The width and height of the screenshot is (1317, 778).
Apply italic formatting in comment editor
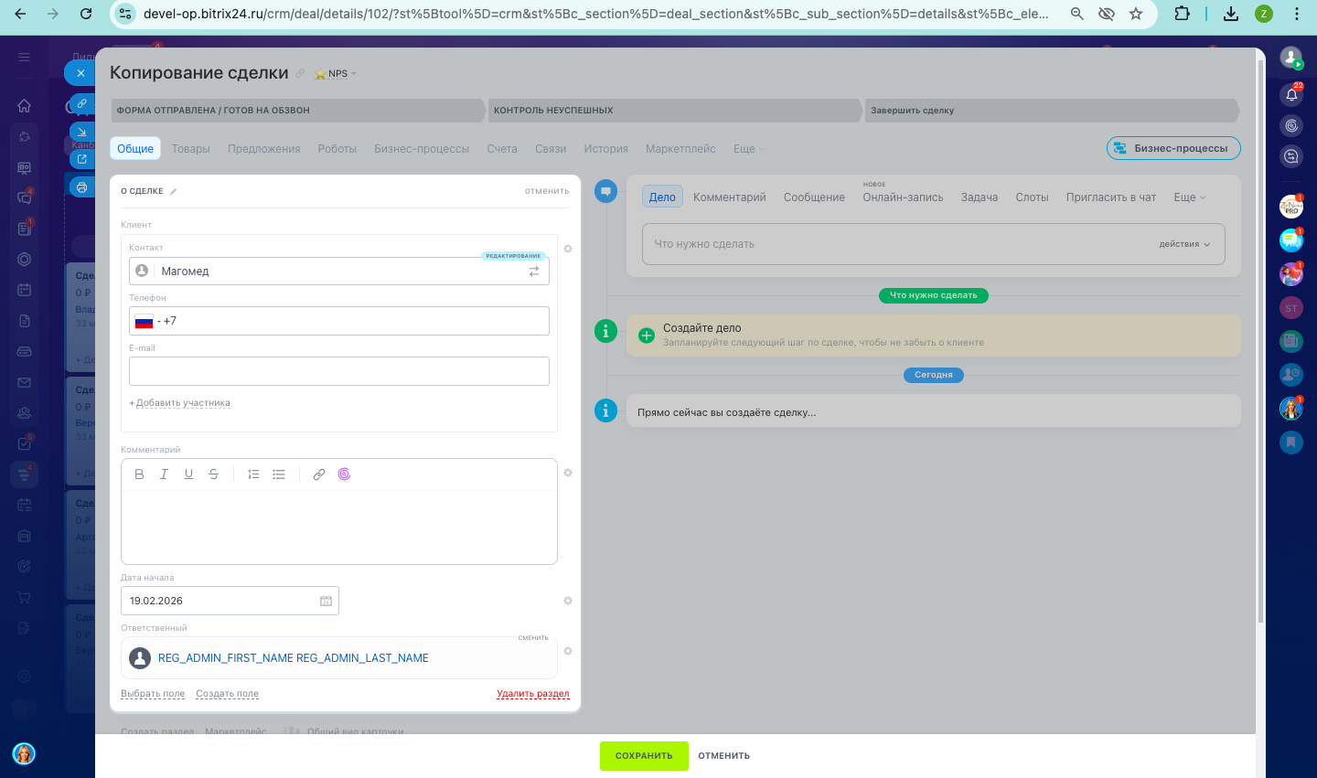point(164,474)
